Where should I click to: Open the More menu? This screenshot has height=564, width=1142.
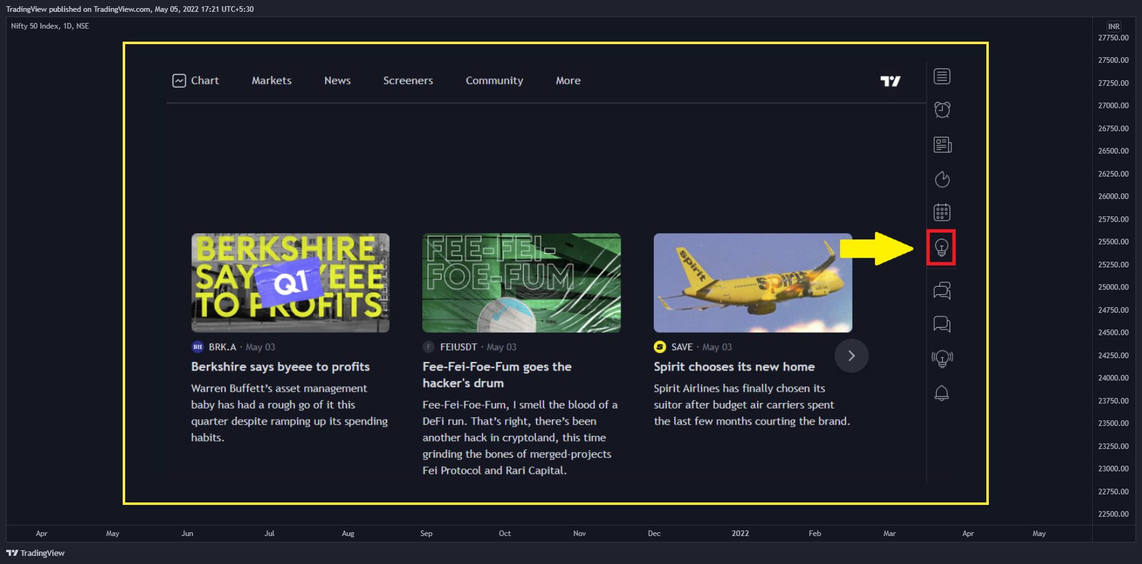coord(568,81)
